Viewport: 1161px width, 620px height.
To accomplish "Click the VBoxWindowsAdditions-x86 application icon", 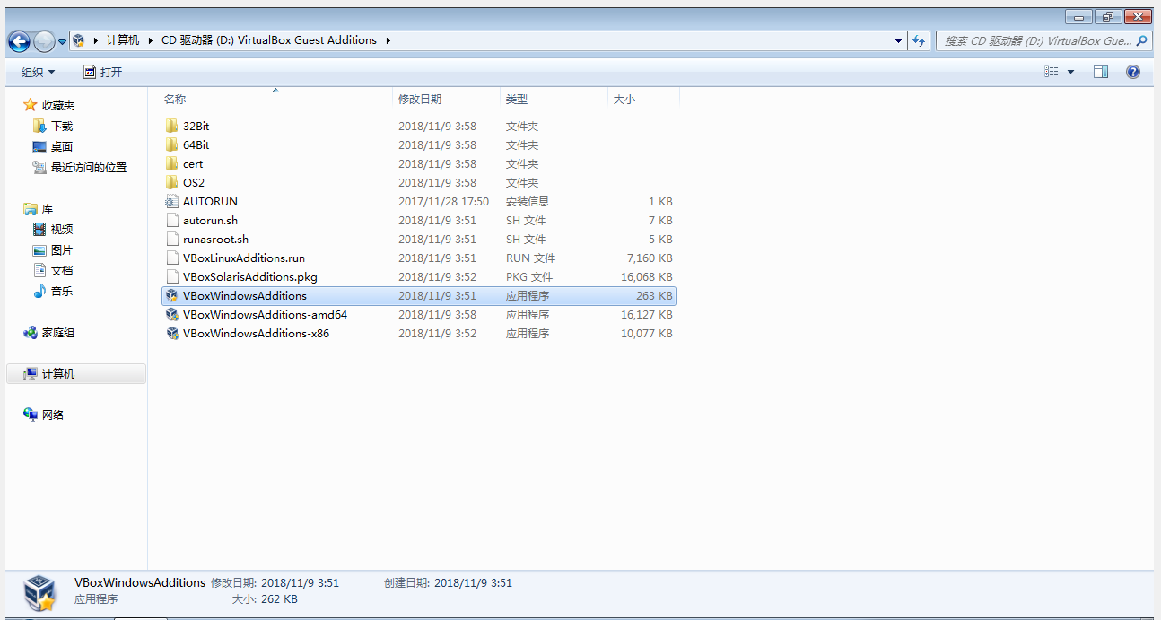I will (x=172, y=333).
